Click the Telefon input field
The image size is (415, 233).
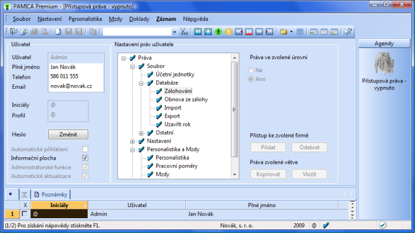pyautogui.click(x=76, y=76)
